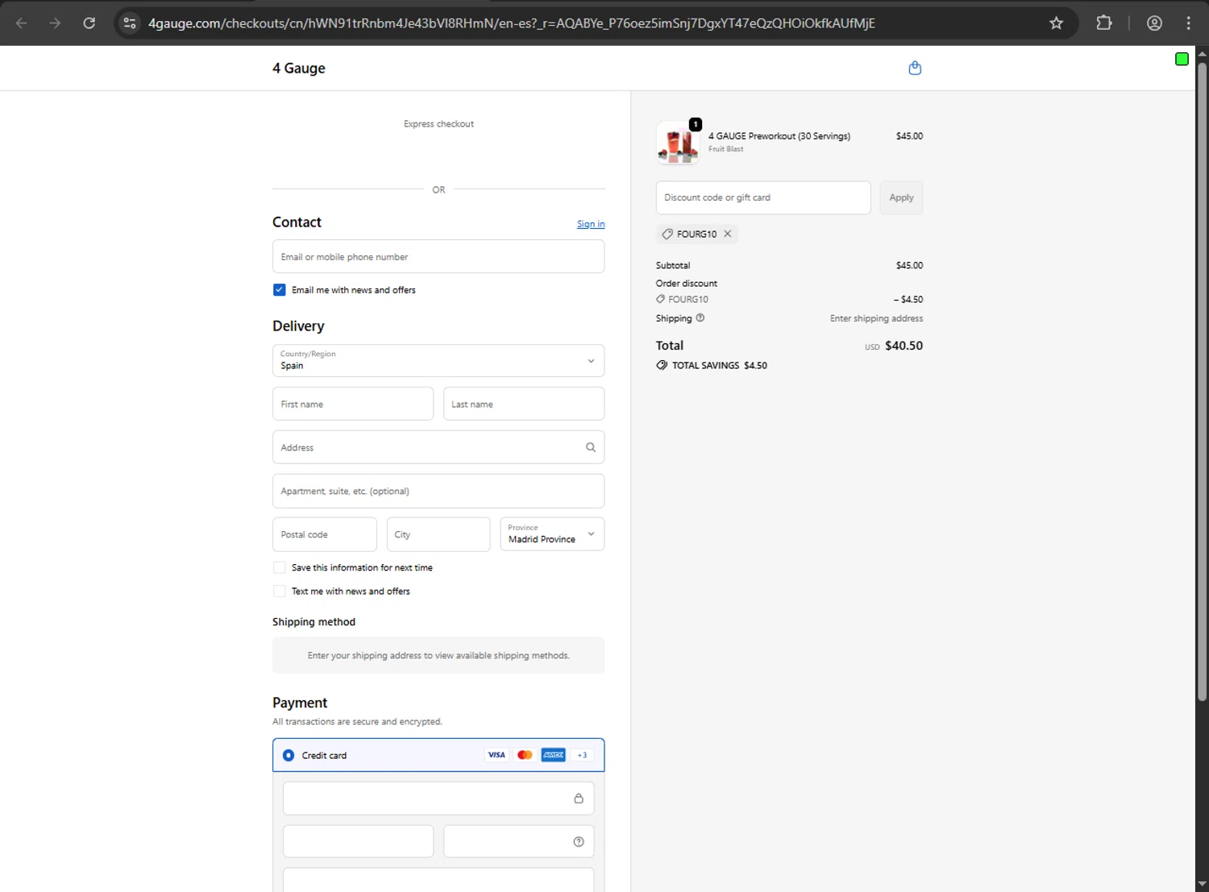Click the browser back arrow
Viewport: 1209px width, 892px height.
22,23
